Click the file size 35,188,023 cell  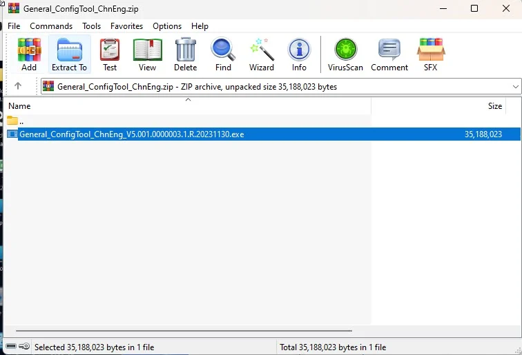point(483,134)
